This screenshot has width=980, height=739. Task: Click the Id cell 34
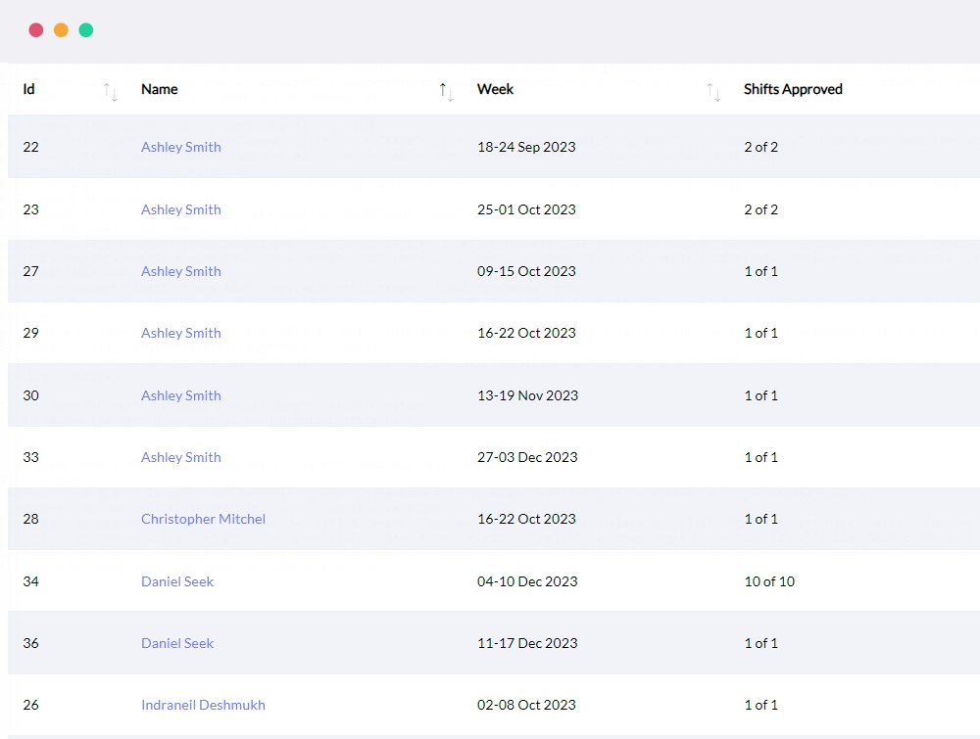30,581
